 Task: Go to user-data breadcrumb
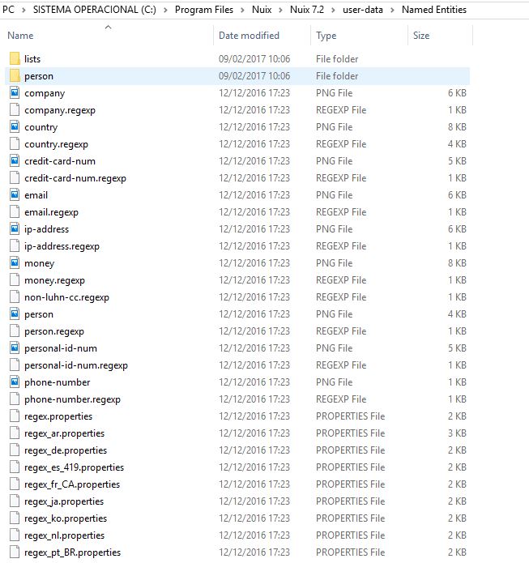pyautogui.click(x=363, y=10)
